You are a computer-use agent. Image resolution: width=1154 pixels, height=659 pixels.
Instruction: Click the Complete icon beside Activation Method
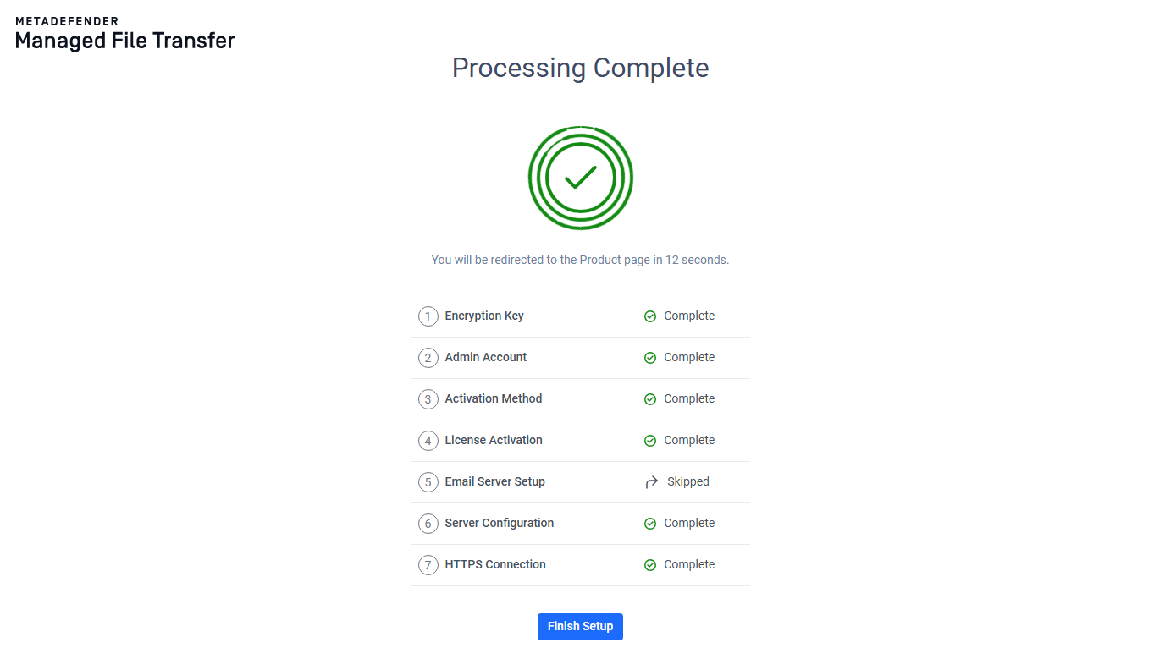(x=650, y=398)
